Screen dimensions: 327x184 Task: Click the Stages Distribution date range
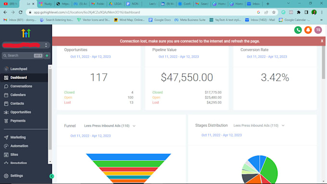222,135
